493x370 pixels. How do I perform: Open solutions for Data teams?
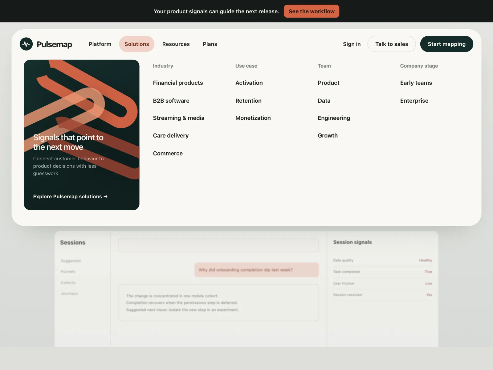click(324, 101)
